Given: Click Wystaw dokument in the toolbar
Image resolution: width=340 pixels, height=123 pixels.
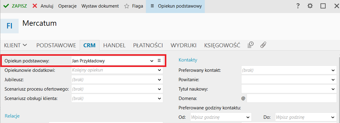Looking at the screenshot, I should pos(100,6).
